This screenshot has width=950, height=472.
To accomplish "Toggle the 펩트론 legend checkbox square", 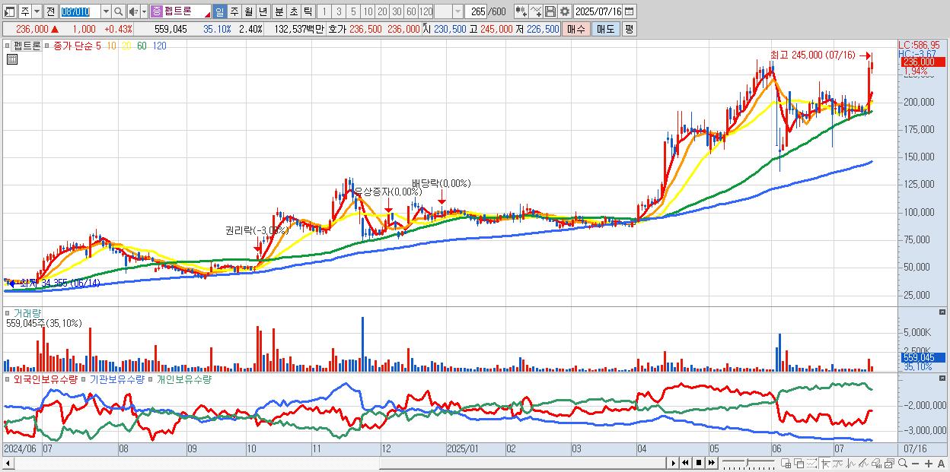I will (x=8, y=46).
